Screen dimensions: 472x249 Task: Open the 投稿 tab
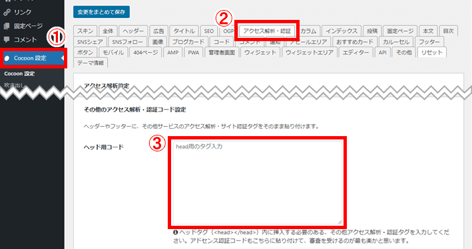pos(372,31)
